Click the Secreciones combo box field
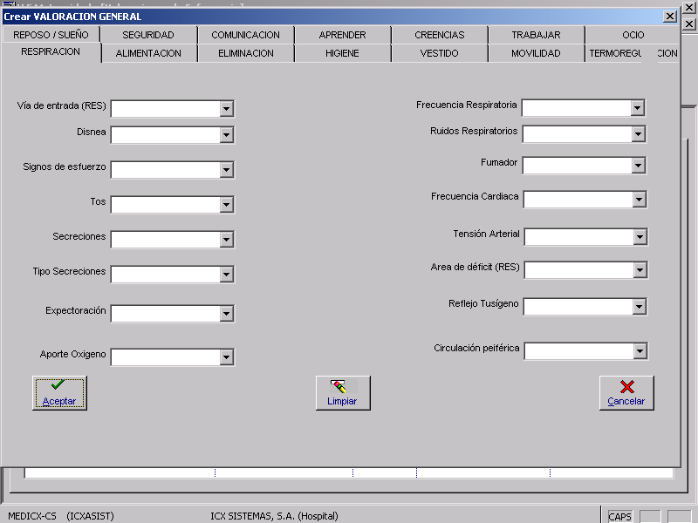 click(165, 240)
